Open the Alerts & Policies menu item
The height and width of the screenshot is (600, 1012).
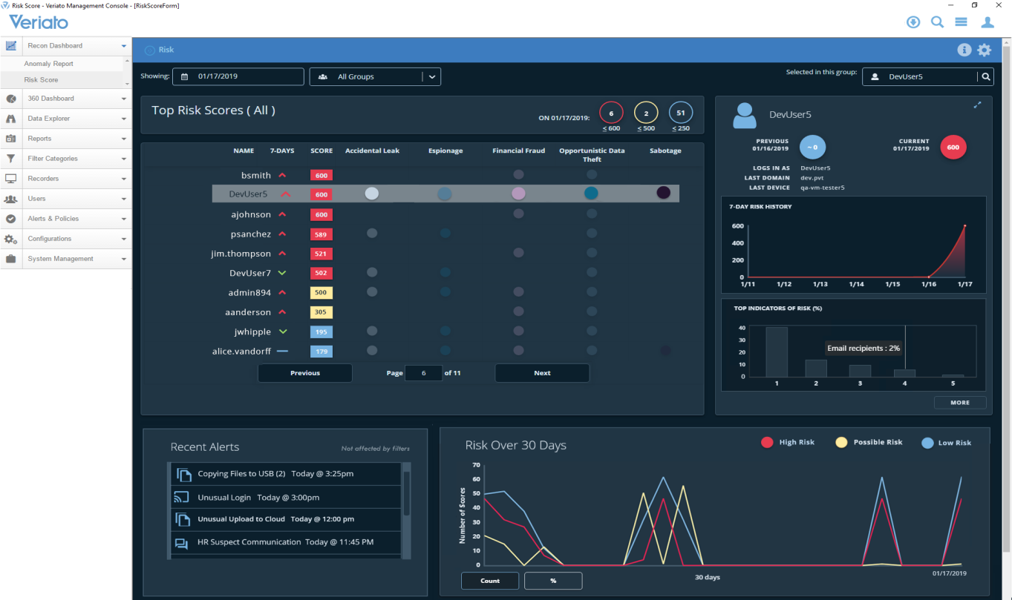[x=66, y=218]
